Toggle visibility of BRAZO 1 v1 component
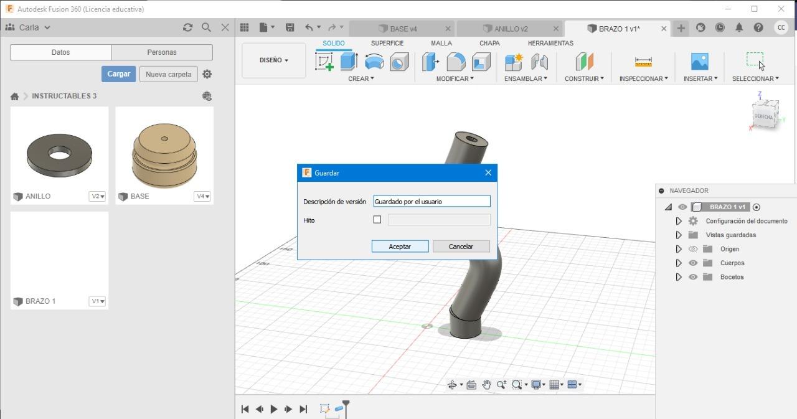The width and height of the screenshot is (797, 419). (682, 207)
